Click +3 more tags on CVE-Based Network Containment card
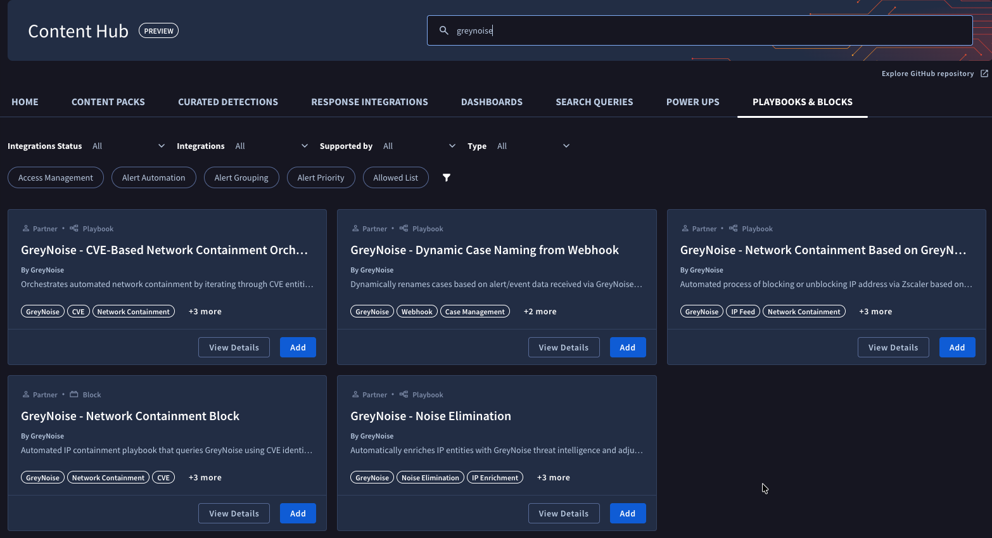This screenshot has width=992, height=538. tap(205, 312)
